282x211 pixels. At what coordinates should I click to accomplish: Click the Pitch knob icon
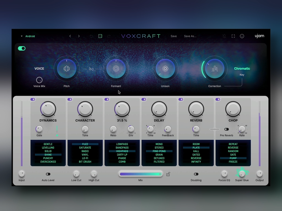click(x=67, y=68)
